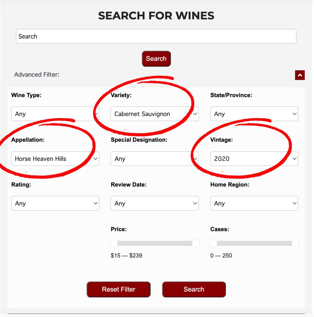Image resolution: width=314 pixels, height=317 pixels.
Task: Open the Wine Type dropdown
Action: [55, 114]
